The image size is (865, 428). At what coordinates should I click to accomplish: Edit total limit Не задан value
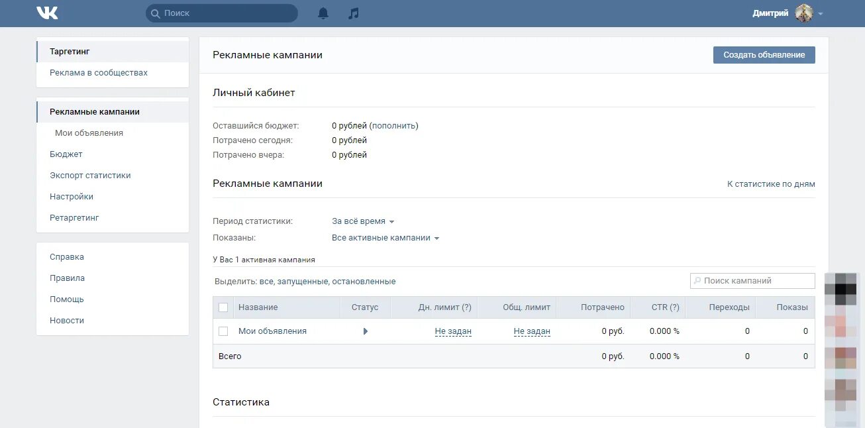[532, 331]
